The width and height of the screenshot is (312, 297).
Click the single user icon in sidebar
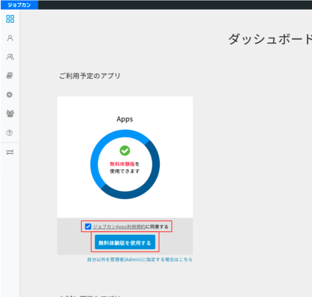point(10,38)
